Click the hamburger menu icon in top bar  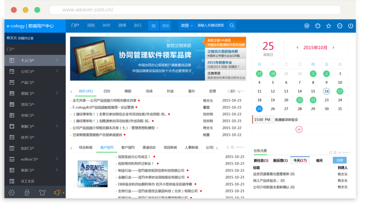click(154, 26)
